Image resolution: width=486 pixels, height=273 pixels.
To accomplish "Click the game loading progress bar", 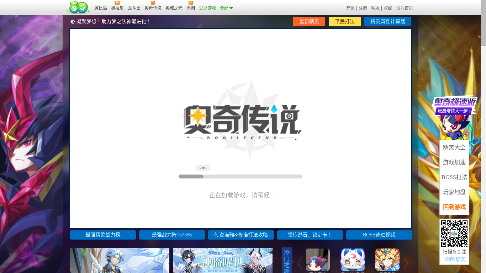I will coord(241,176).
